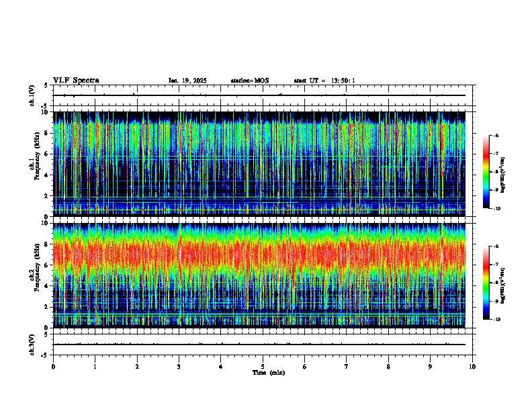532x411 pixels.
Task: Click the ch.1 "Frequency (kHz)" axis label
Action: pos(38,155)
